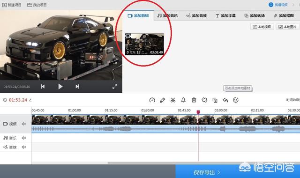Click the red playhead marker on timeline
This screenshot has width=300, height=178.
(x=198, y=112)
